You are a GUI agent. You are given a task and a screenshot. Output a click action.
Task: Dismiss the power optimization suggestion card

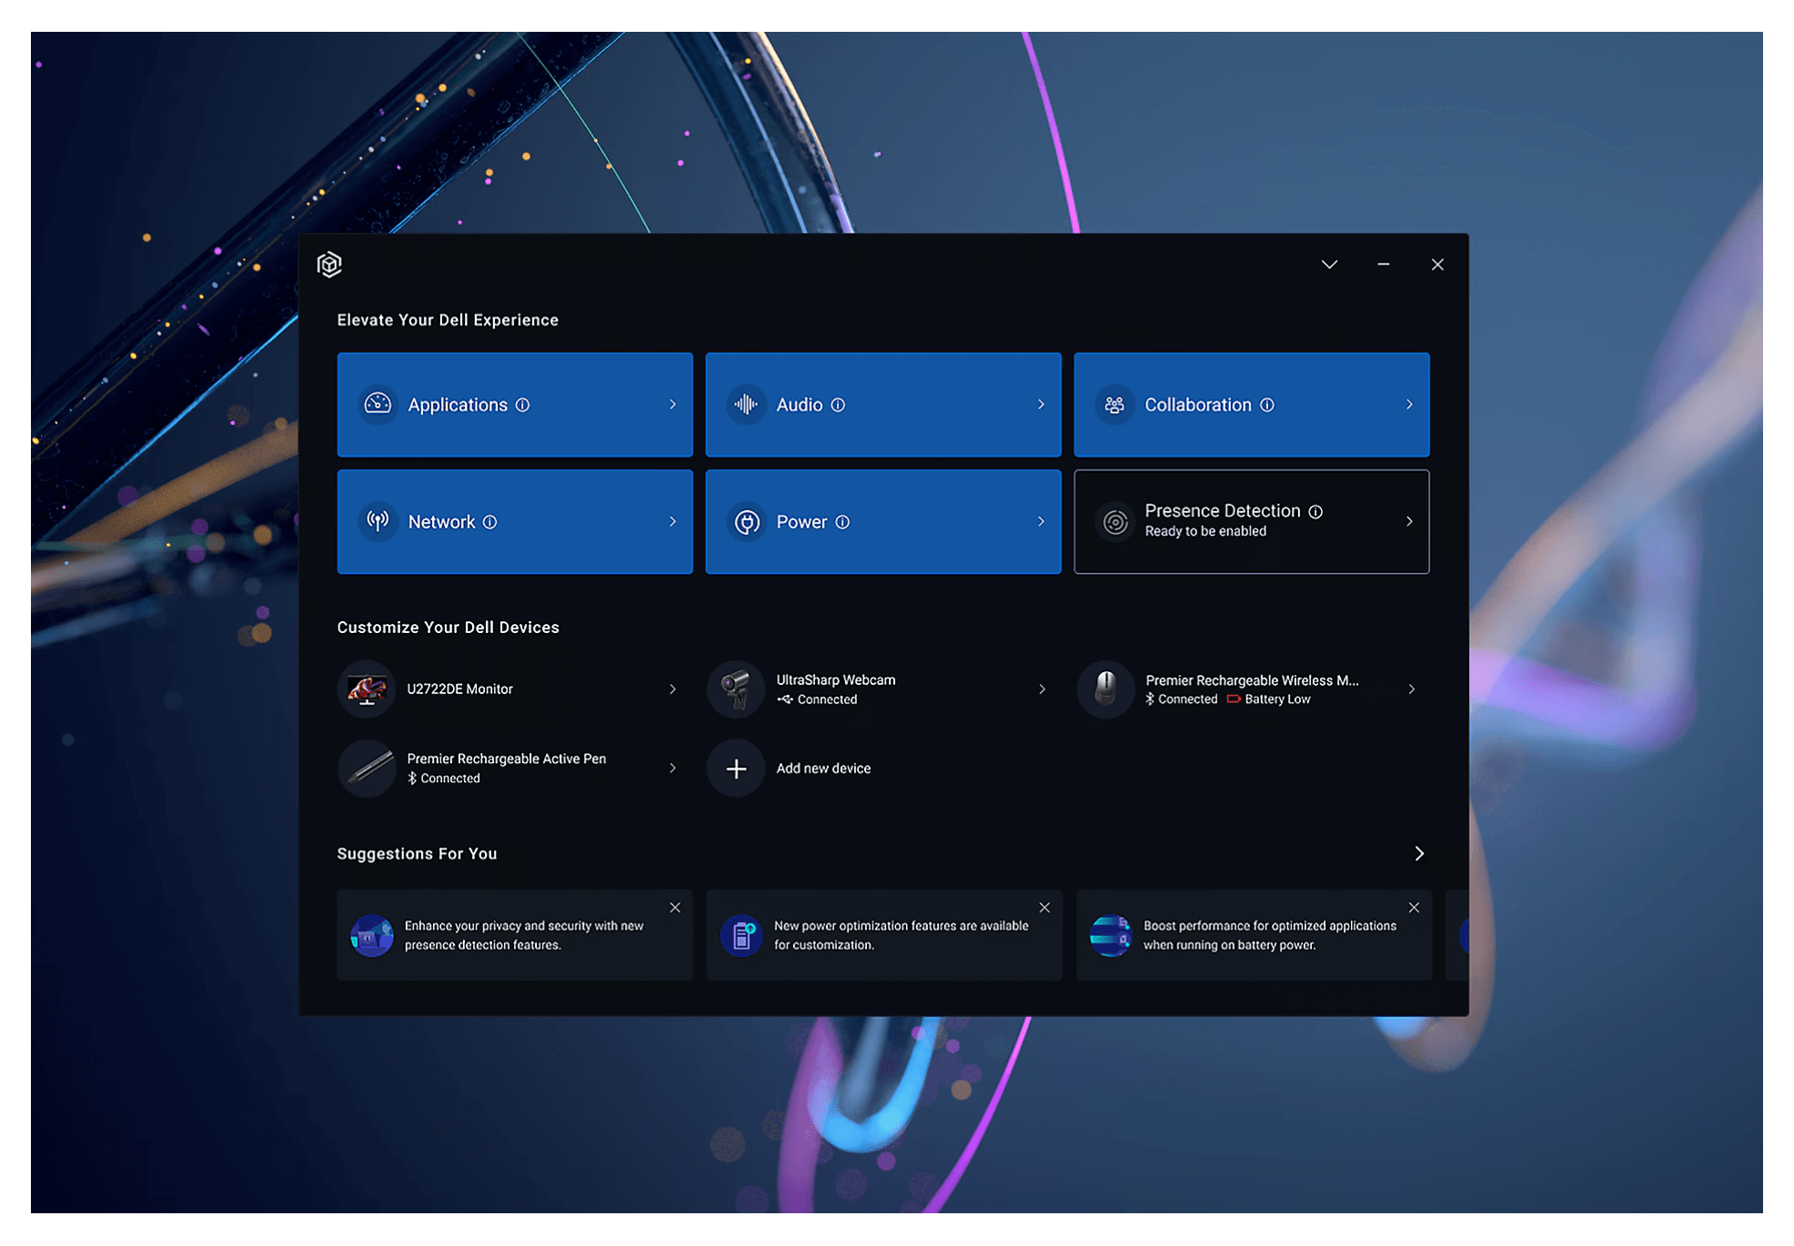point(1044,908)
